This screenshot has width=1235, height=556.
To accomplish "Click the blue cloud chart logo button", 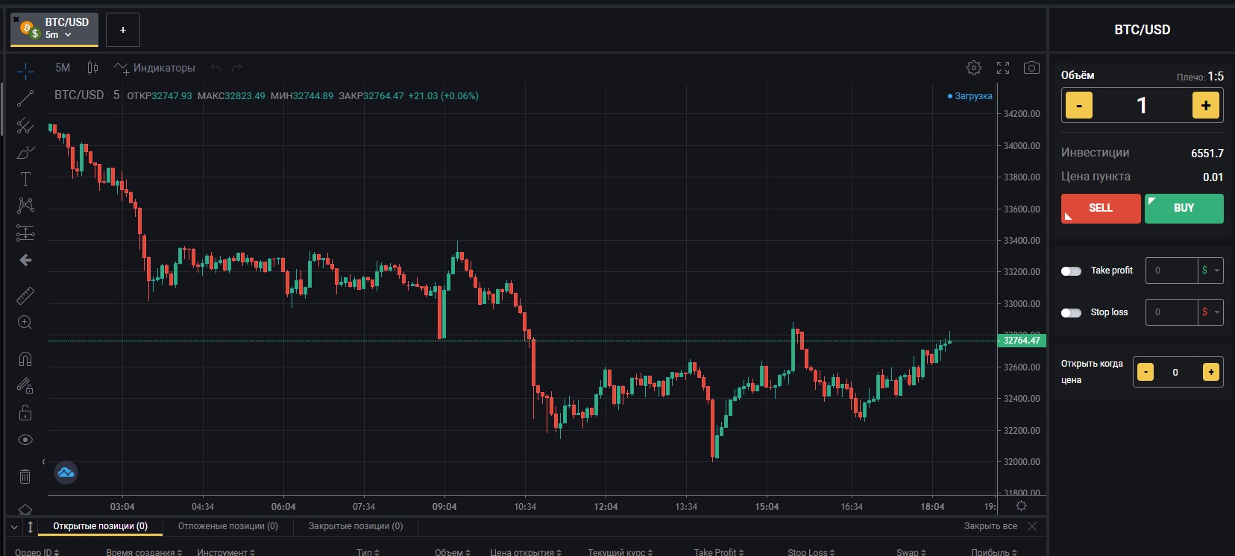I will point(66,473).
